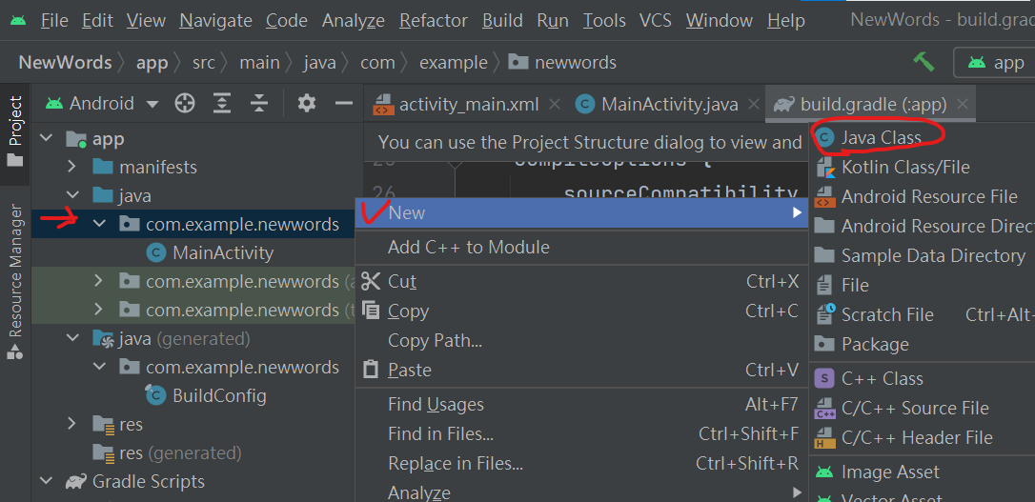This screenshot has height=502, width=1035.
Task: Open the Tools menu
Action: pos(604,20)
